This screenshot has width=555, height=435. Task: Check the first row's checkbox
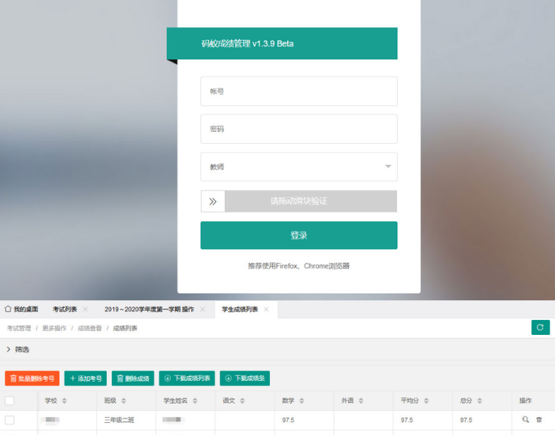coord(10,420)
